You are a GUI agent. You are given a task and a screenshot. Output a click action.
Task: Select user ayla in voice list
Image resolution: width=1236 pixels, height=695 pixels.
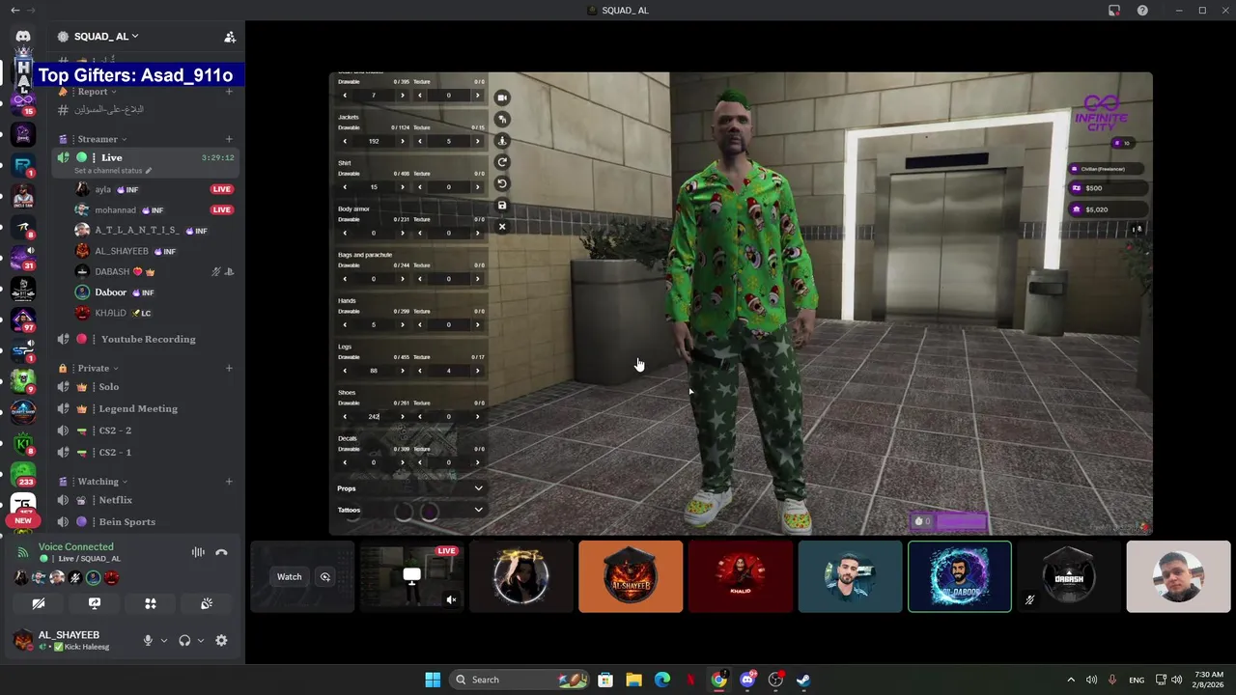pyautogui.click(x=102, y=189)
